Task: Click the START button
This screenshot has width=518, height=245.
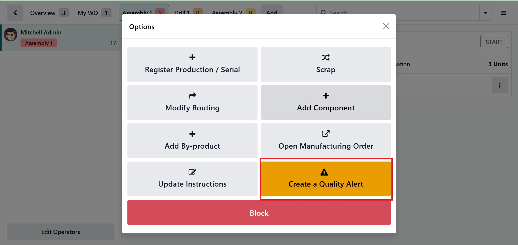Action: tap(494, 42)
